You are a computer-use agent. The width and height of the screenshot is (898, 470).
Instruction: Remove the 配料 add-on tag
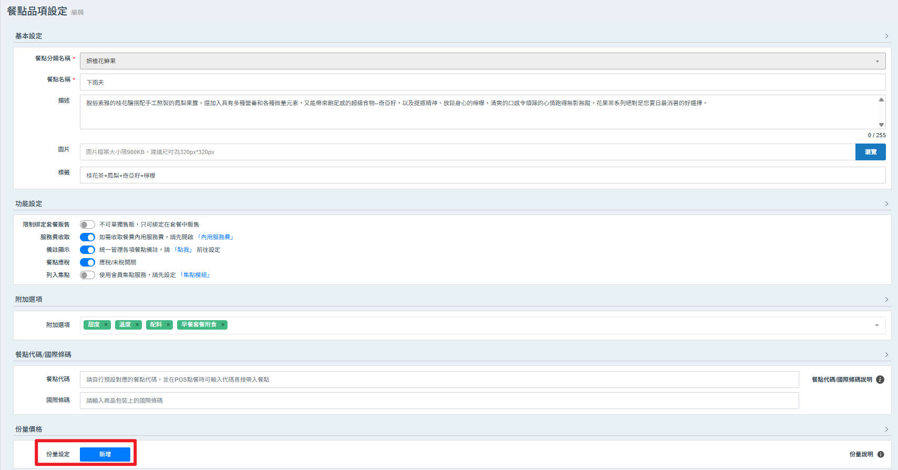click(168, 325)
